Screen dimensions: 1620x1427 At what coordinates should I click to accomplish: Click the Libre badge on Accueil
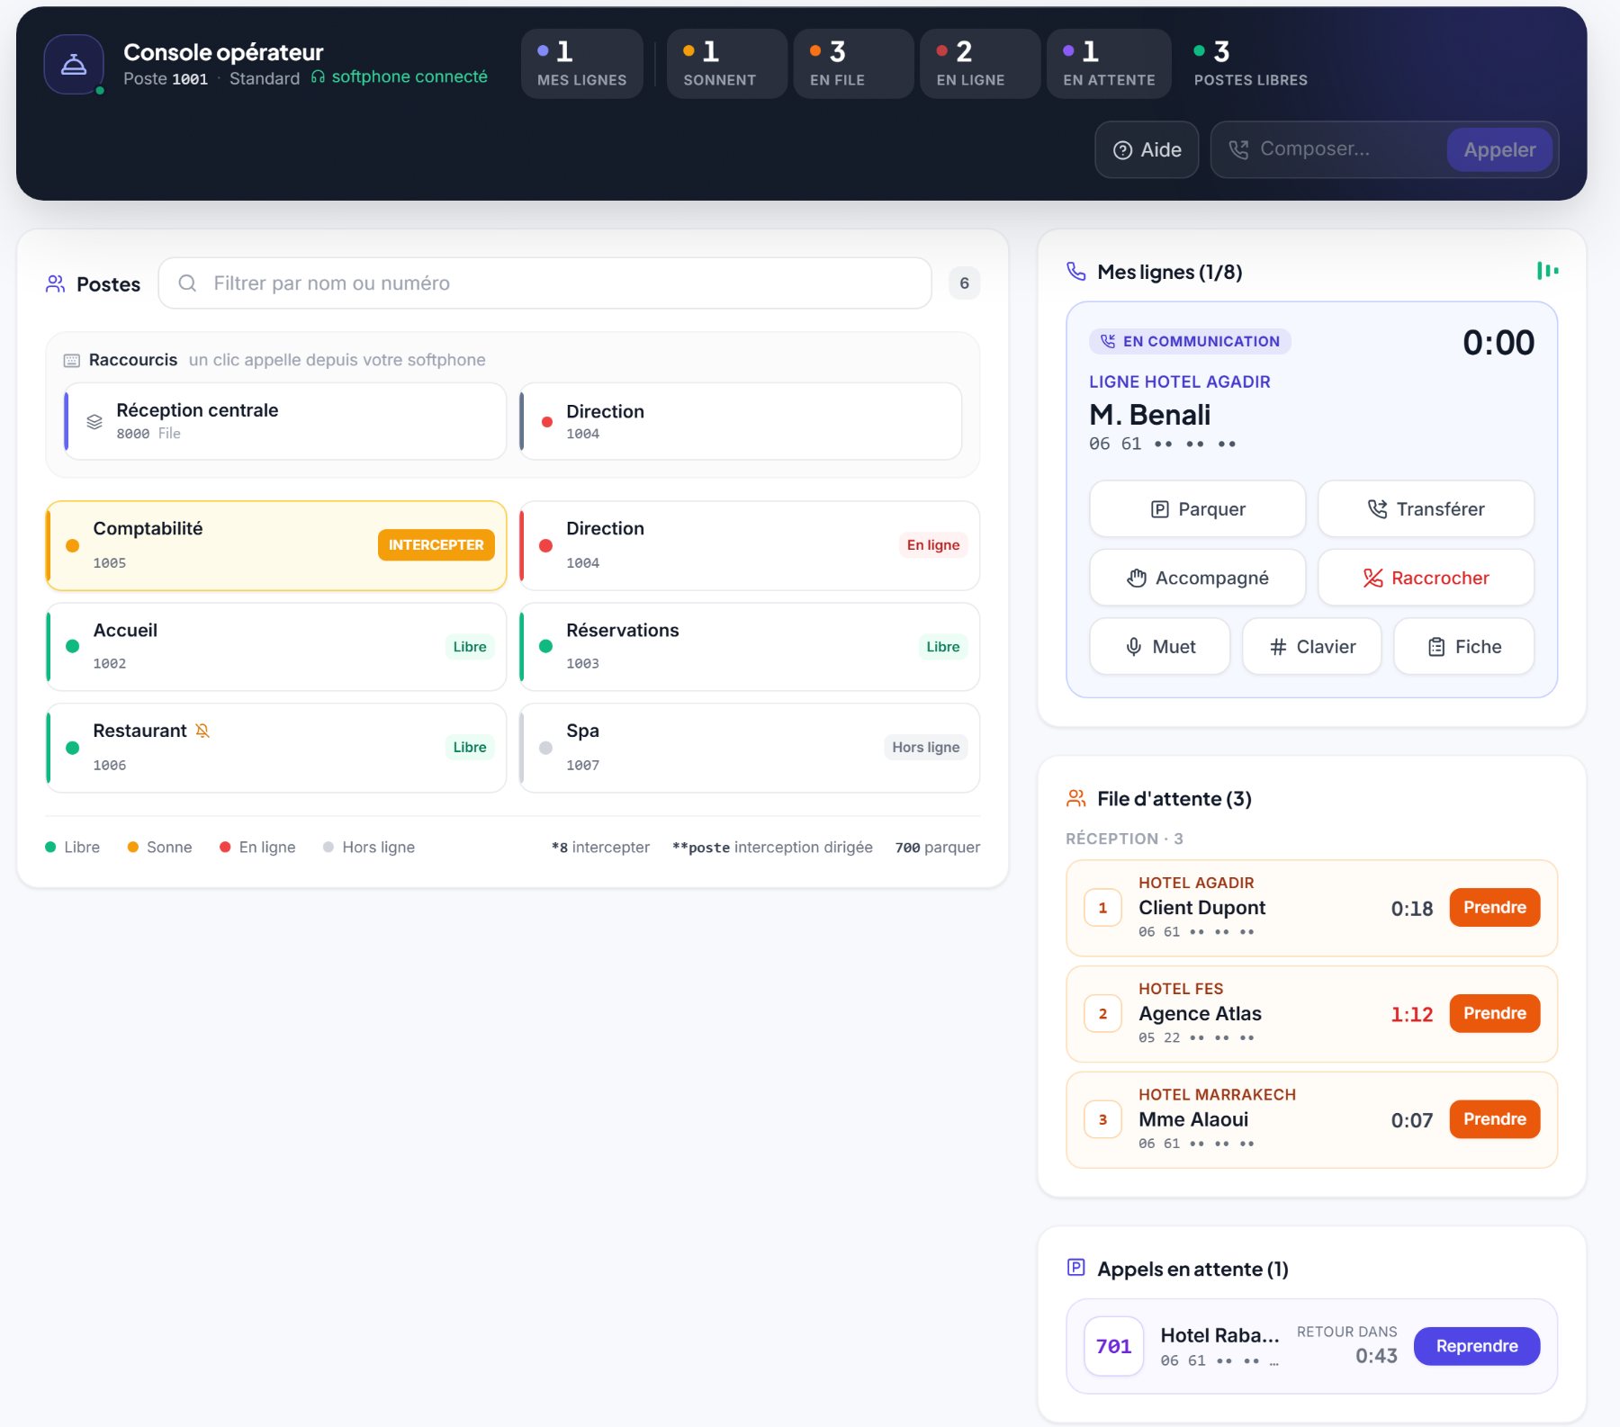click(469, 647)
